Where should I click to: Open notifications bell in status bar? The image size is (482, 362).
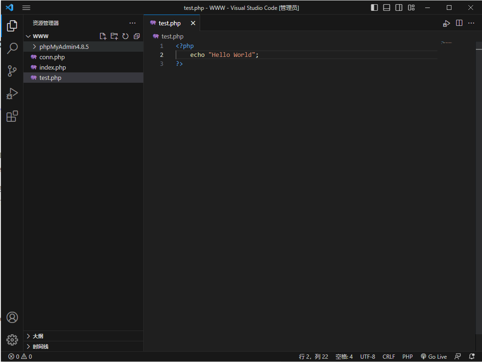click(472, 356)
